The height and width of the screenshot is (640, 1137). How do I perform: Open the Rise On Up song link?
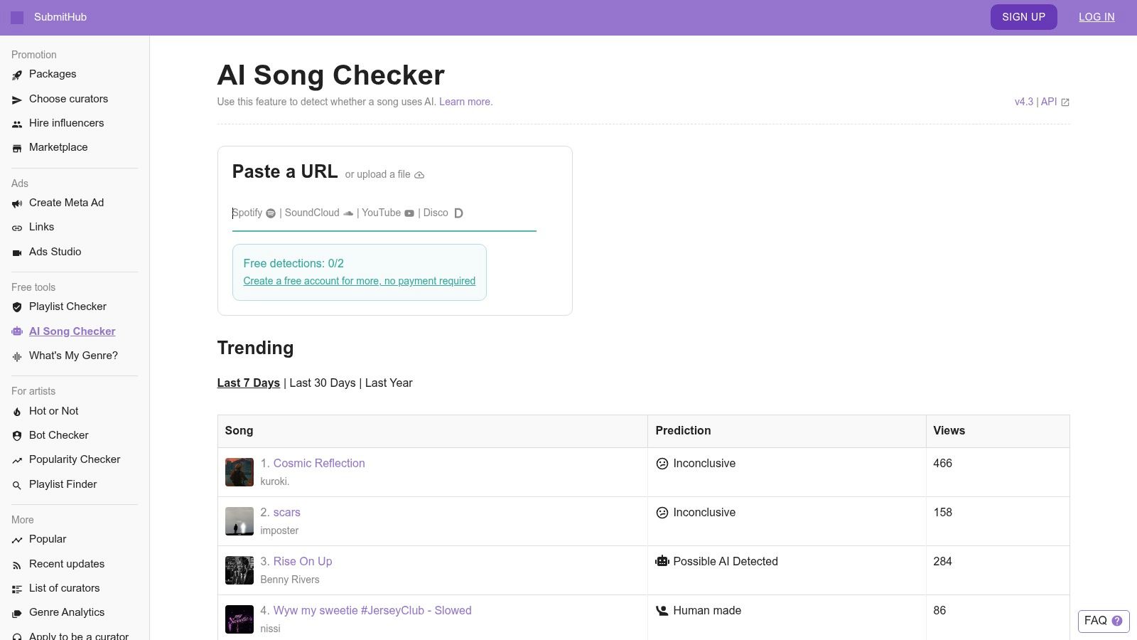(x=303, y=561)
